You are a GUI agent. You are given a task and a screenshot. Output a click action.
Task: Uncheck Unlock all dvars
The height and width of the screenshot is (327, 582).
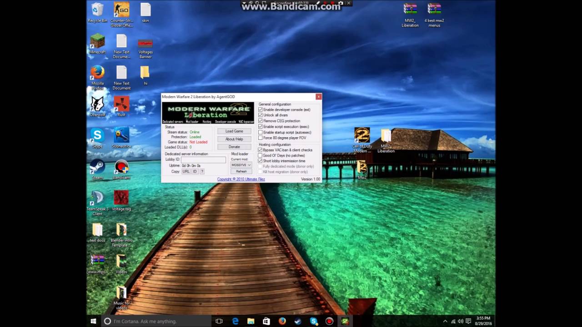tap(261, 115)
